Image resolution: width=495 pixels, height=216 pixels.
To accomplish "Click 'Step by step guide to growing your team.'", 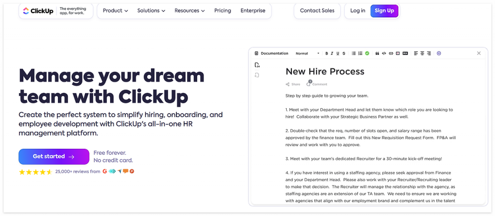I will [x=327, y=96].
